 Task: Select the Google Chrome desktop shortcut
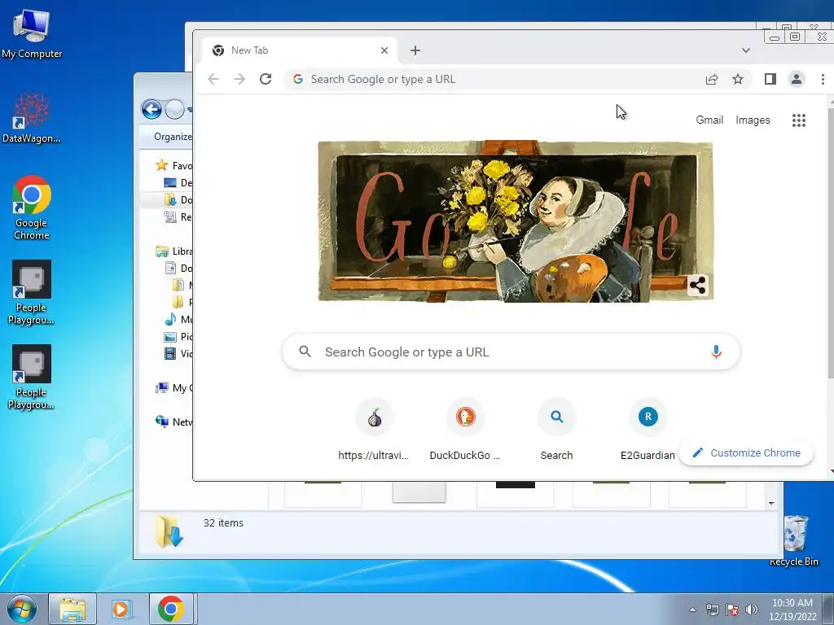(x=32, y=208)
